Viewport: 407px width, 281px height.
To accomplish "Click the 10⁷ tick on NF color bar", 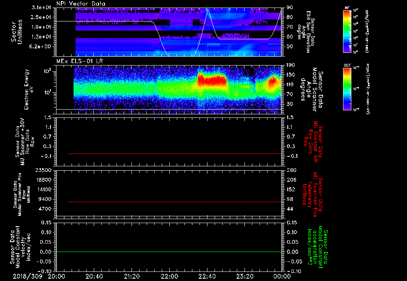I will point(356,45).
